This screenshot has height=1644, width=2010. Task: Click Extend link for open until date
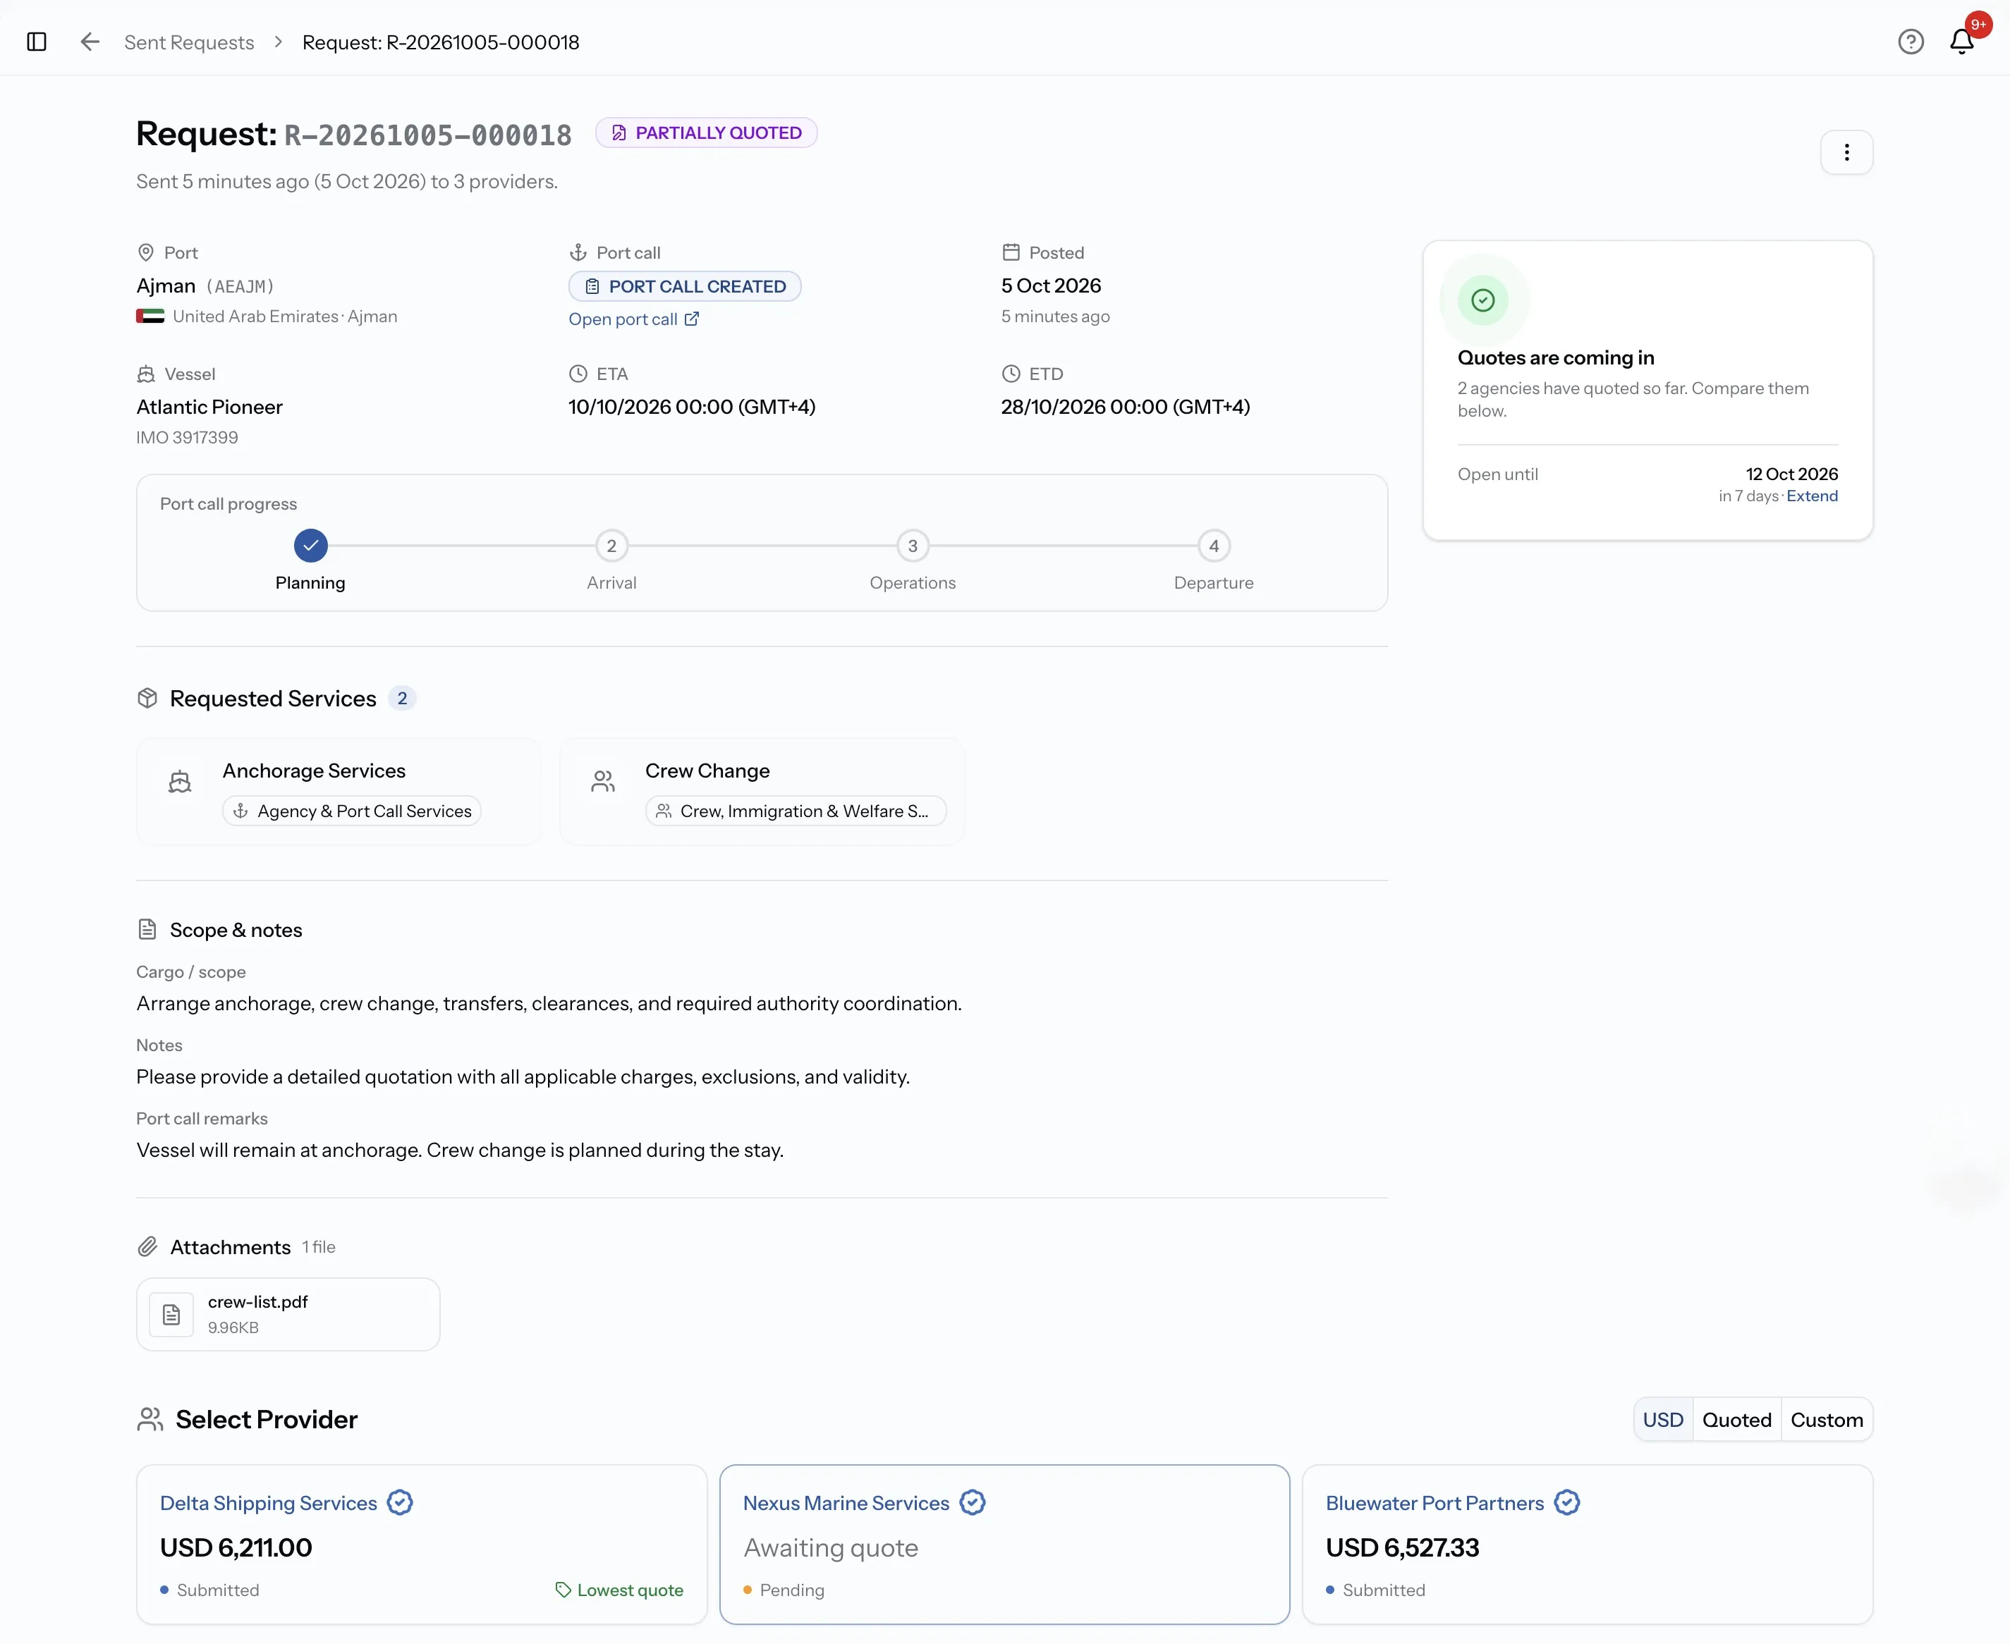[1811, 496]
